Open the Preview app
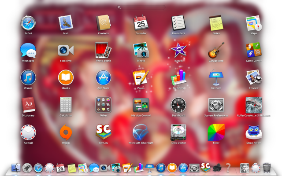This screenshot has width=282, height=176. tap(254, 77)
